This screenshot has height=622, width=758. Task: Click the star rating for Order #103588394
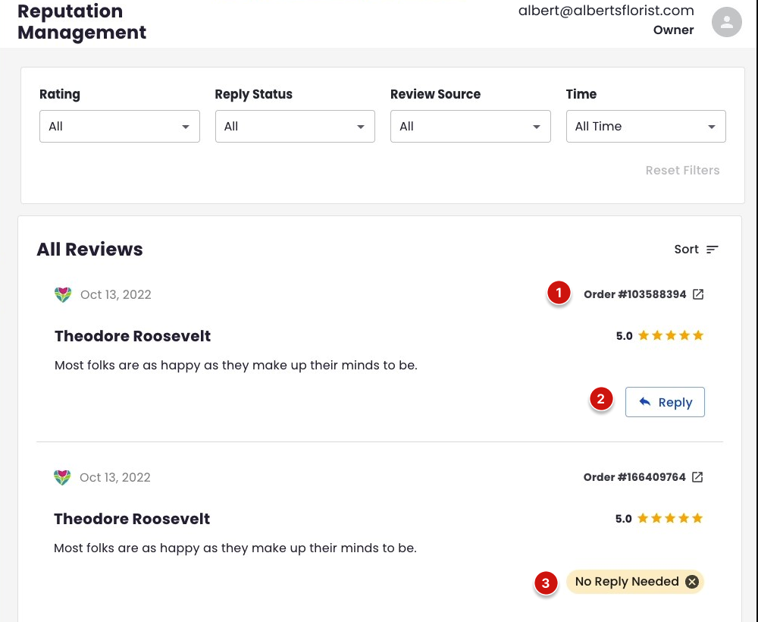(671, 336)
